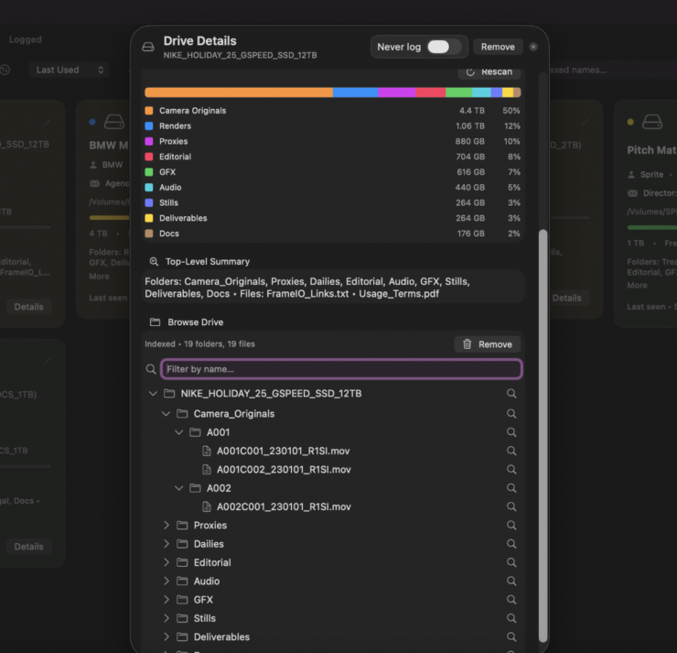Toggle the Never log switch

point(444,47)
